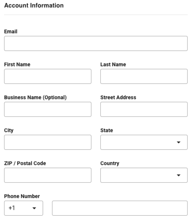Focus the Street Address input field
Image resolution: width=191 pixels, height=222 pixels.
(x=144, y=109)
